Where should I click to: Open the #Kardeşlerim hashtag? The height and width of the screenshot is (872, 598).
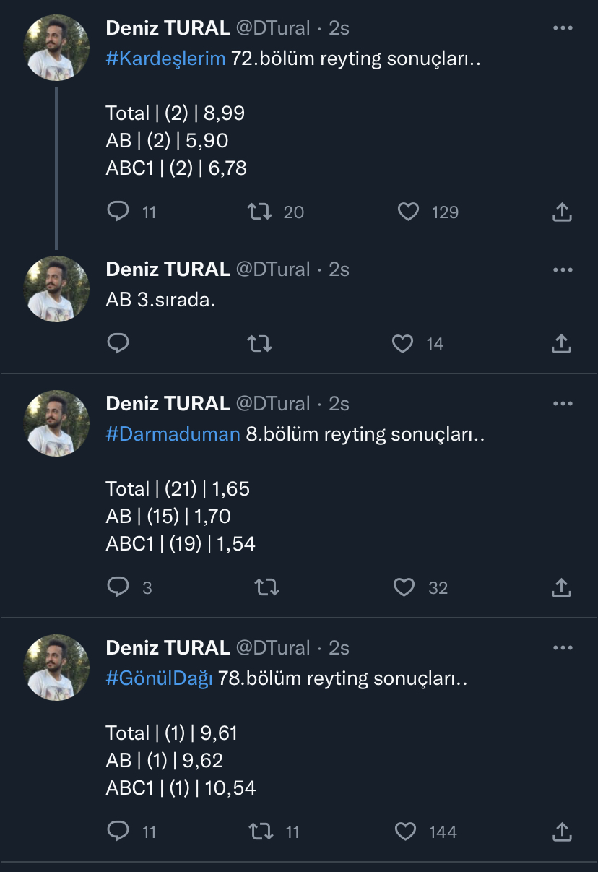point(165,59)
